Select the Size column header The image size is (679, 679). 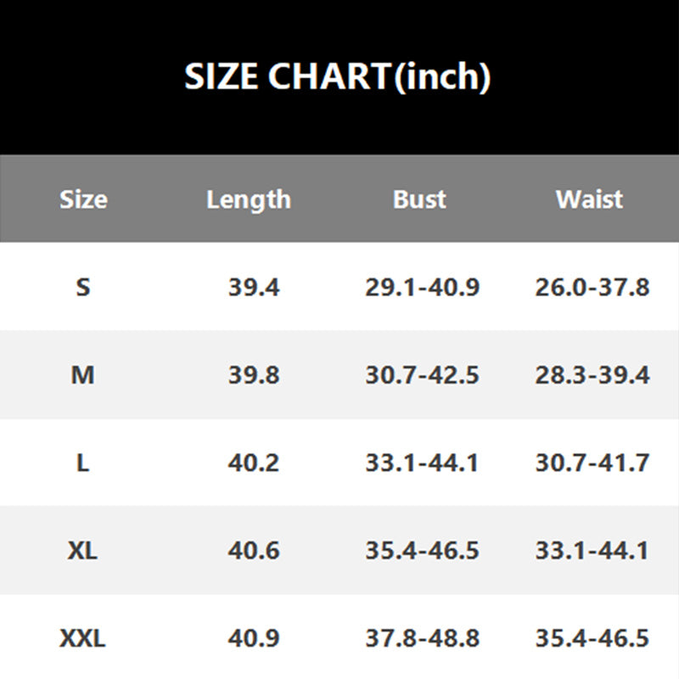pyautogui.click(x=83, y=199)
